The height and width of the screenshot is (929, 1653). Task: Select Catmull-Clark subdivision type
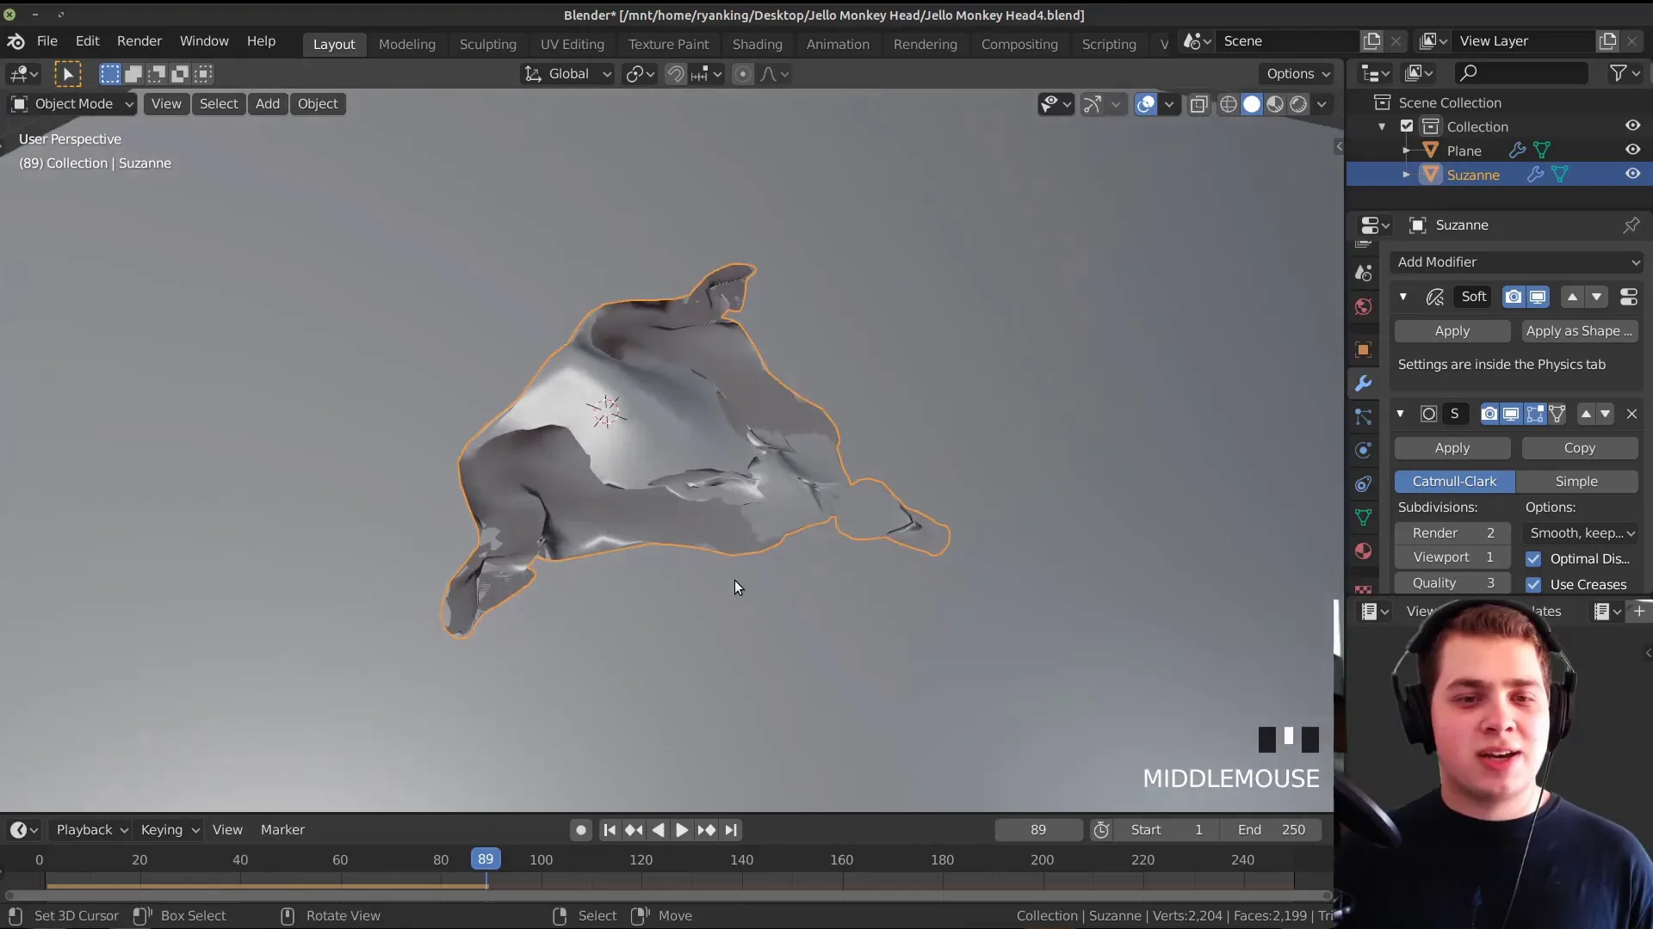(1454, 482)
